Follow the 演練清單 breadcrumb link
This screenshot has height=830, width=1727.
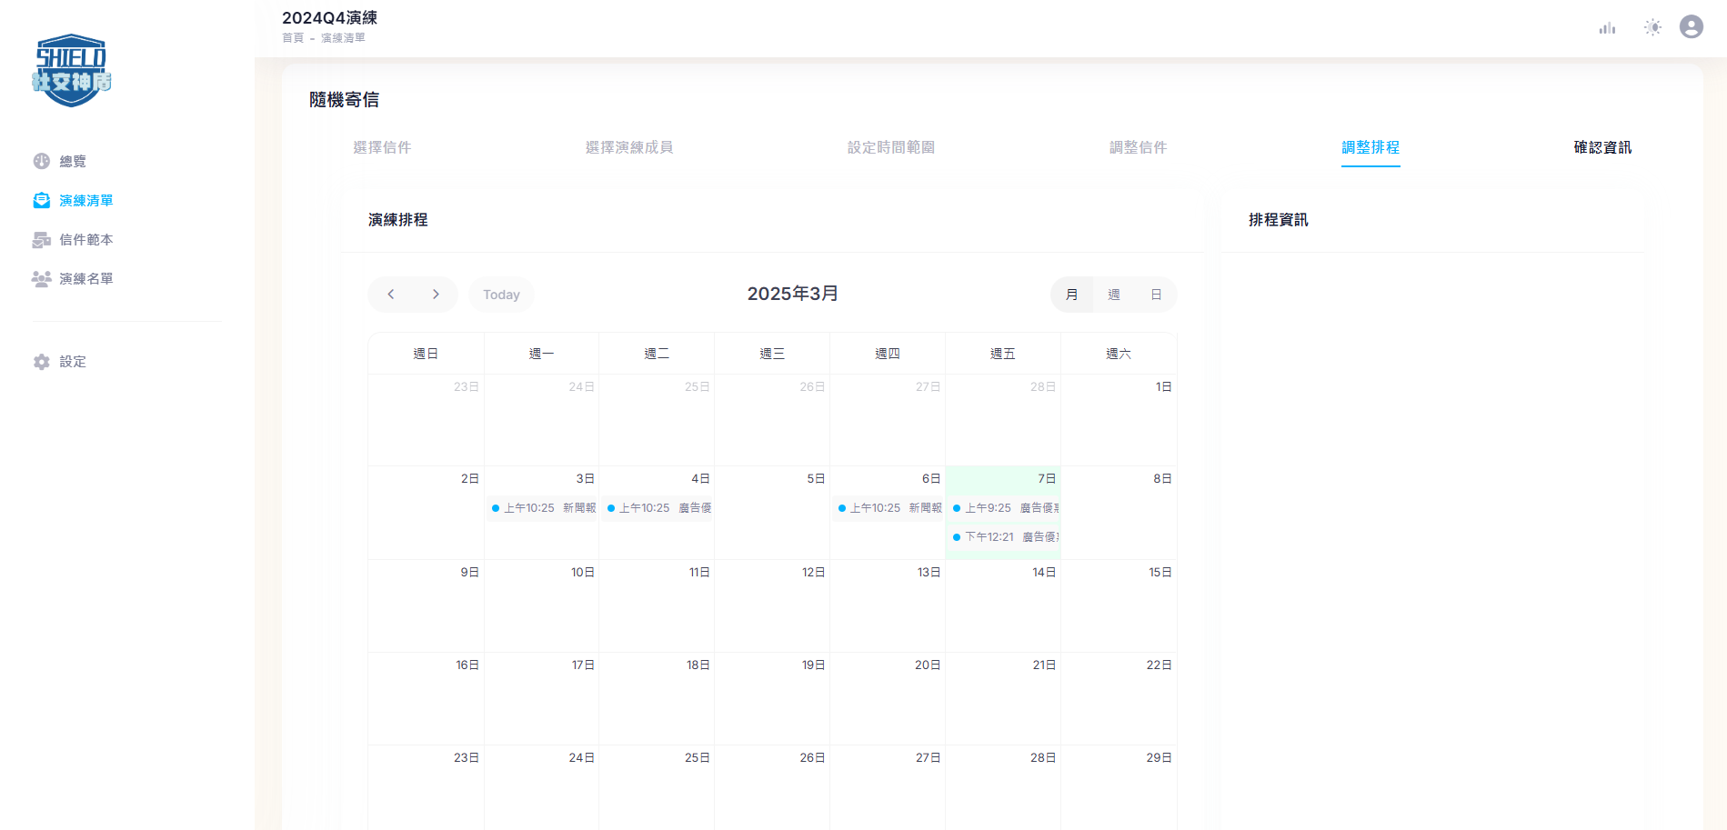tap(343, 38)
